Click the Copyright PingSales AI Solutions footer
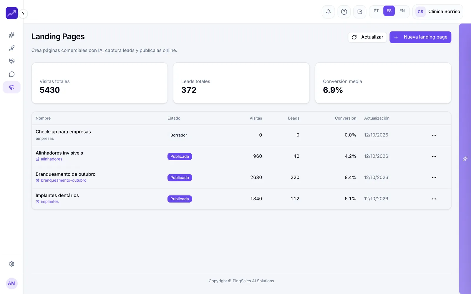The width and height of the screenshot is (471, 294). click(x=241, y=281)
